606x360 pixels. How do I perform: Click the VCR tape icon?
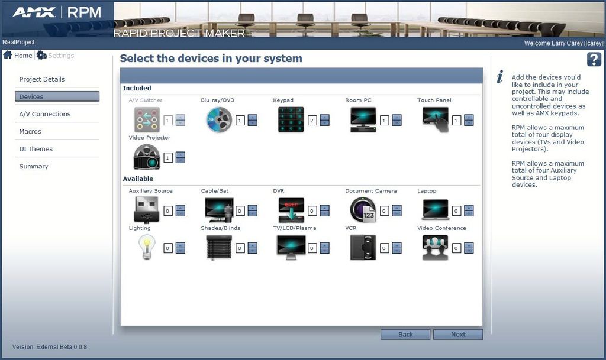pyautogui.click(x=363, y=247)
